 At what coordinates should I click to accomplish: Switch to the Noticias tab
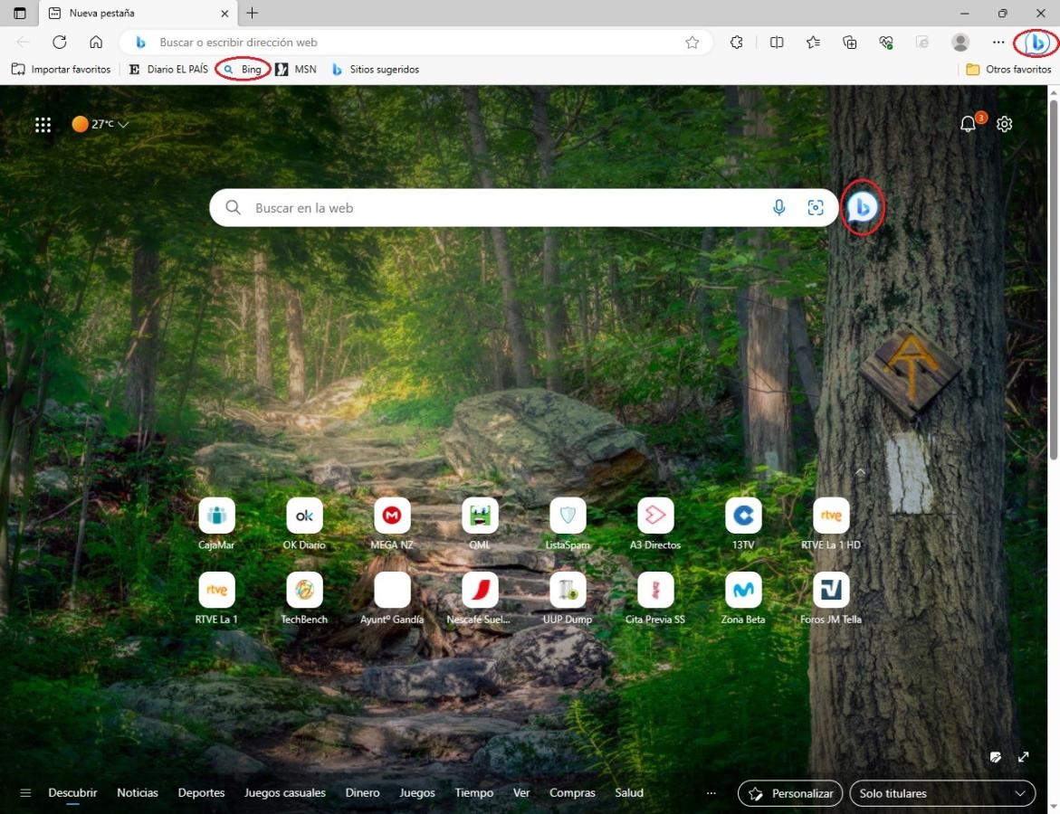click(x=138, y=793)
